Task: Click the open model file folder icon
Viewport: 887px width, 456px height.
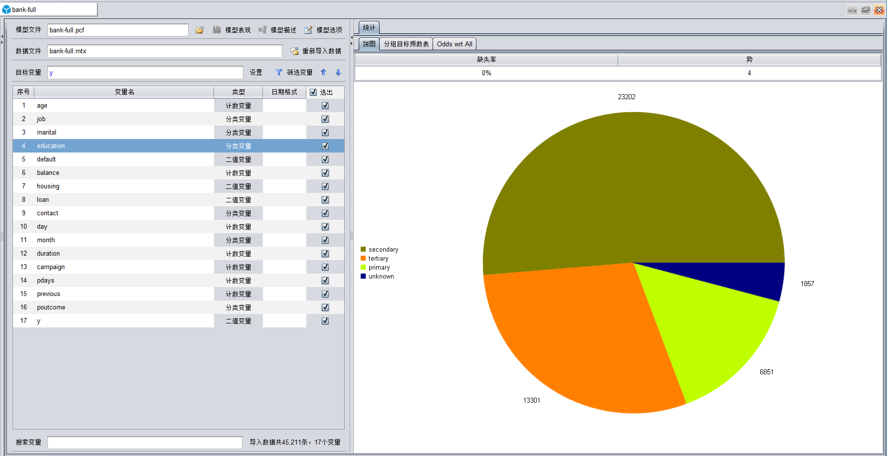Action: [200, 30]
